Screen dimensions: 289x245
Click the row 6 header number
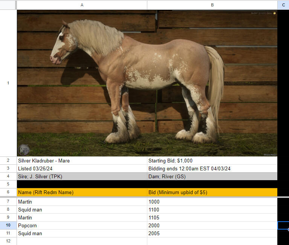coord(8,192)
